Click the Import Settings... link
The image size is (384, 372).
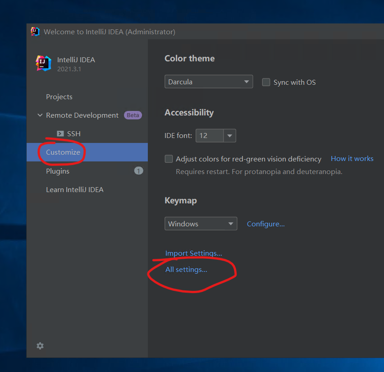(x=193, y=253)
